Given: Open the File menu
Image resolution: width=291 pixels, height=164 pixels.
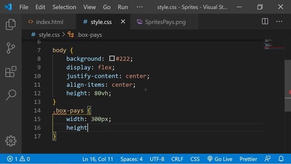Looking at the screenshot, I should 24,7.
